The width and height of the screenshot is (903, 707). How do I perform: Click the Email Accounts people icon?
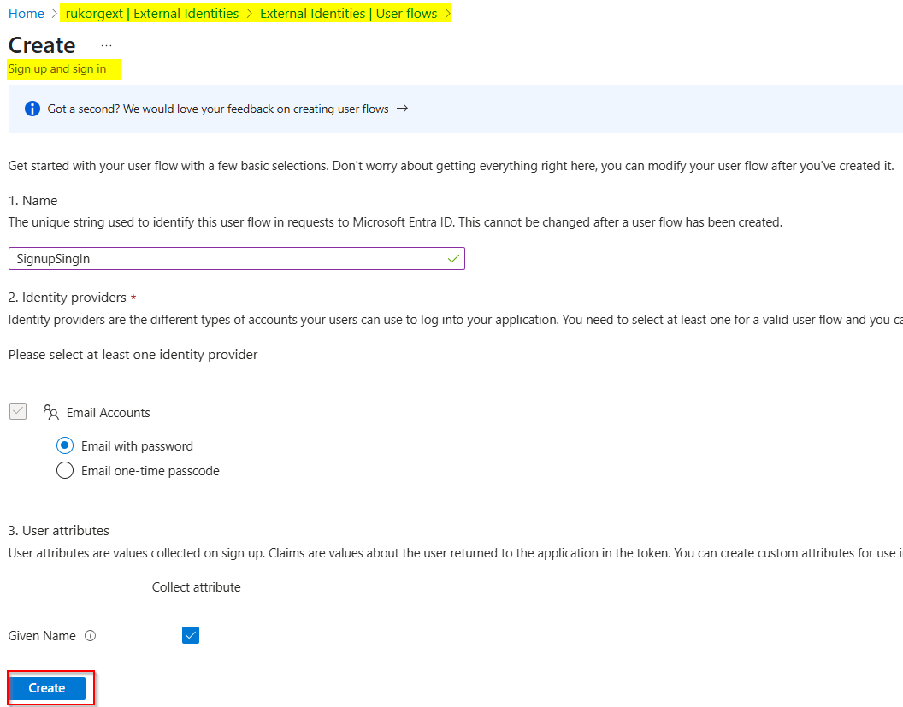tap(51, 412)
